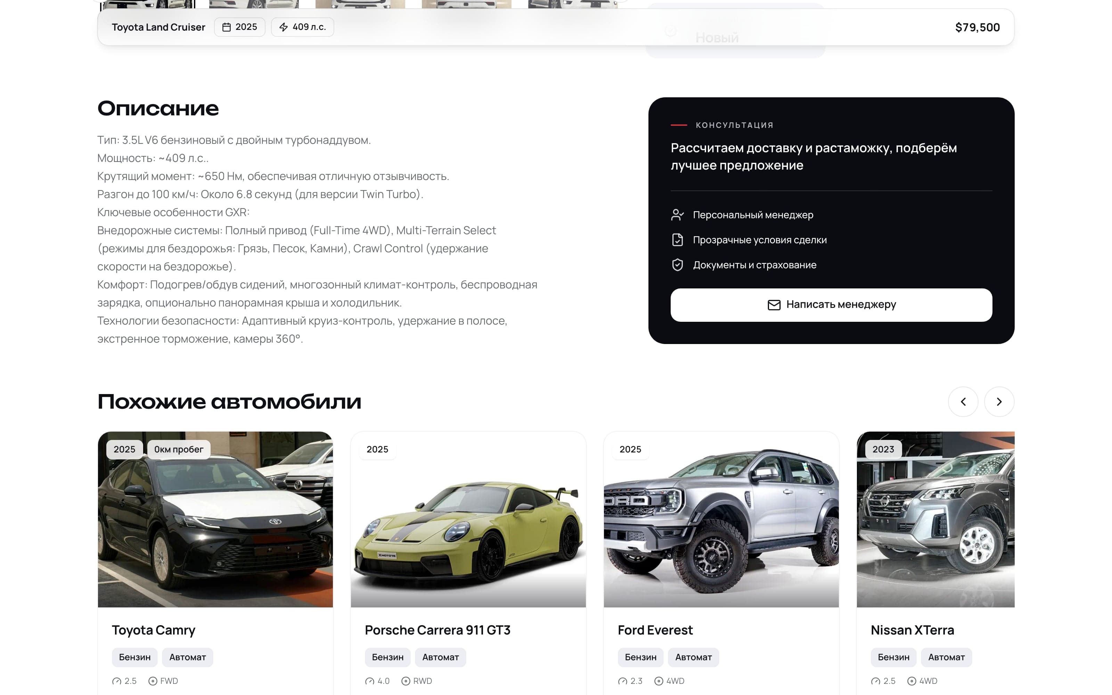Click the 2023 badge on Nissan XTerra
This screenshot has width=1112, height=695.
click(883, 449)
